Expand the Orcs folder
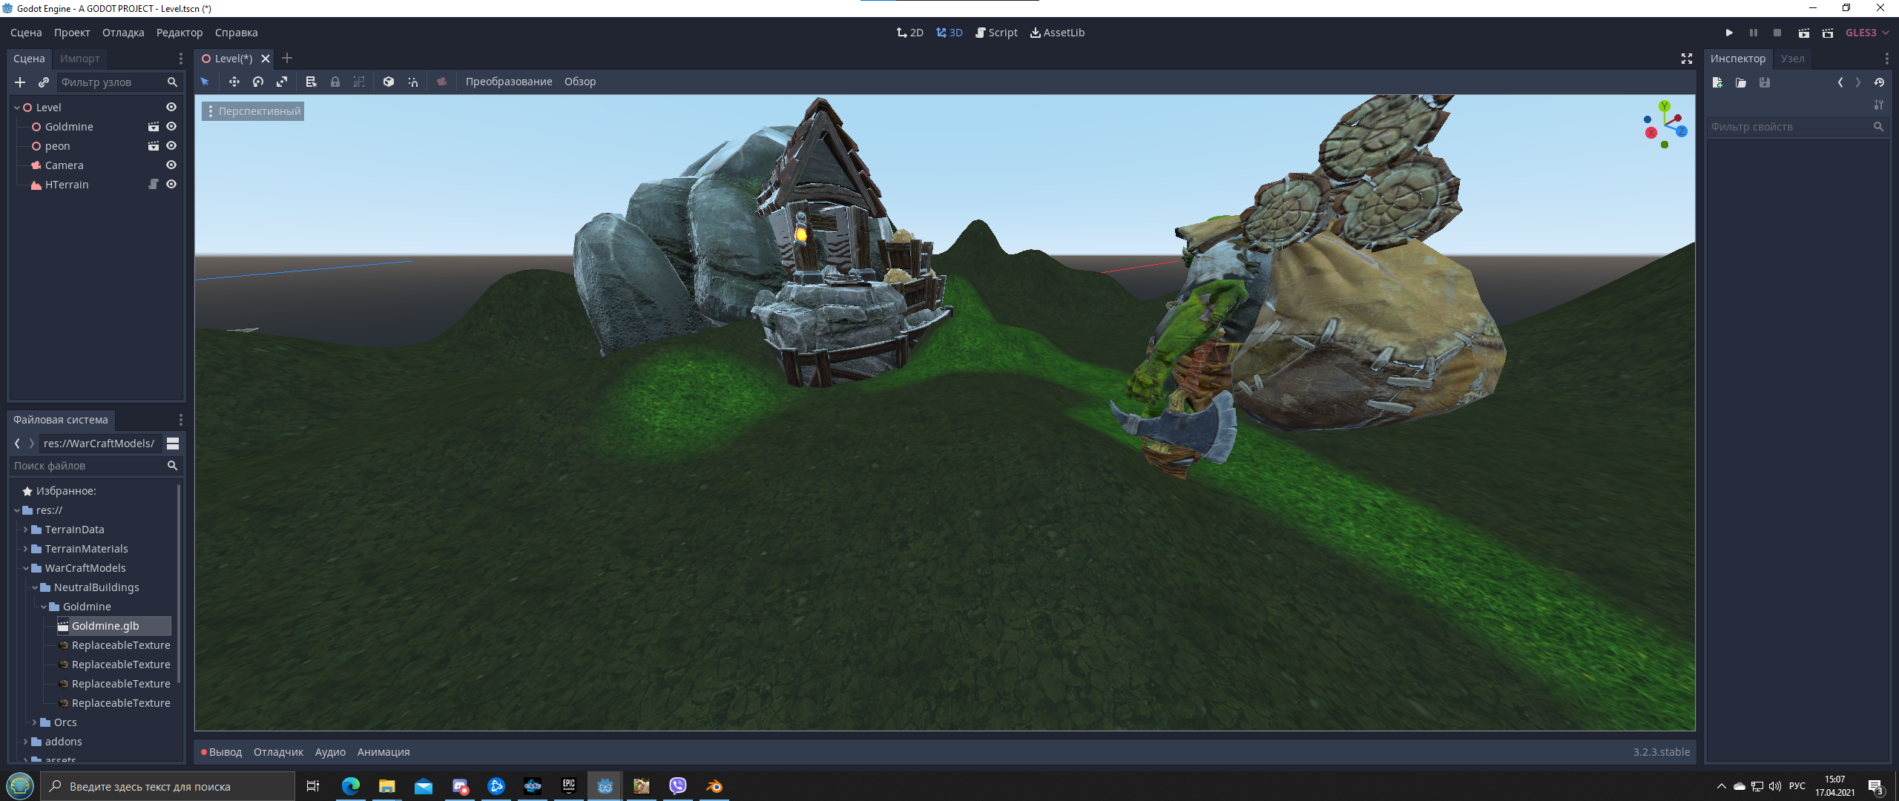The image size is (1899, 801). (34, 722)
